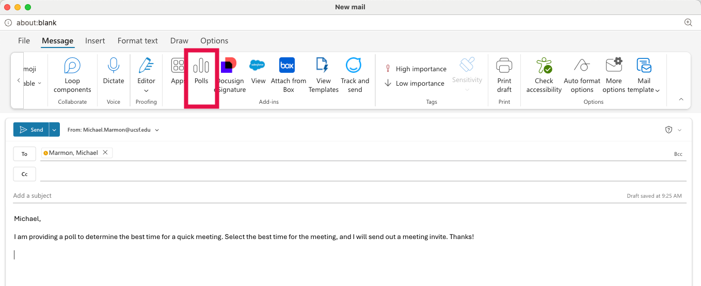Image resolution: width=701 pixels, height=286 pixels.
Task: Expand From address dropdown
Action: click(157, 130)
